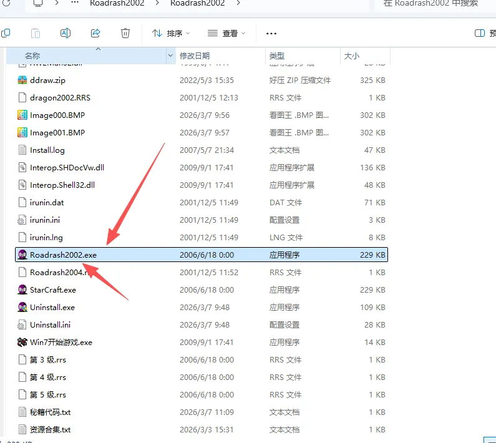Select the irunin.dat file name

point(47,203)
